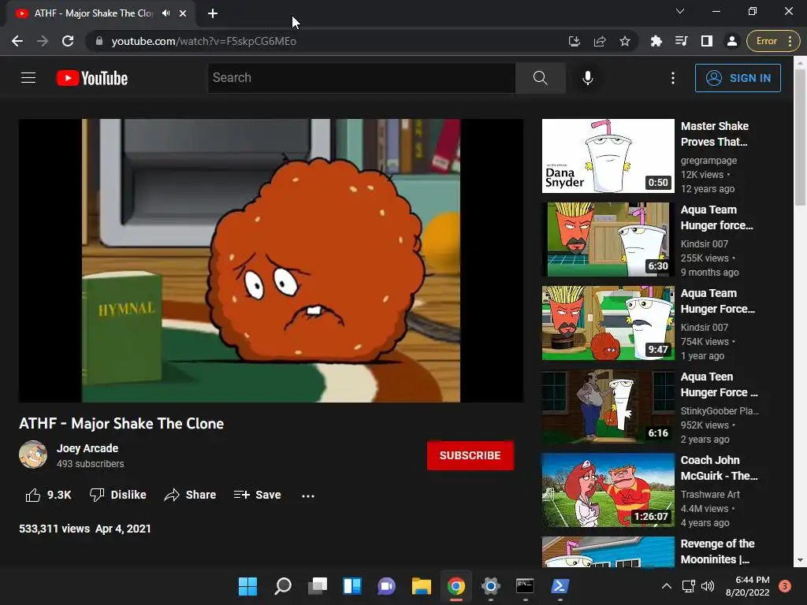Open File Explorer from taskbar
Screen dimensions: 807x605
point(421,586)
